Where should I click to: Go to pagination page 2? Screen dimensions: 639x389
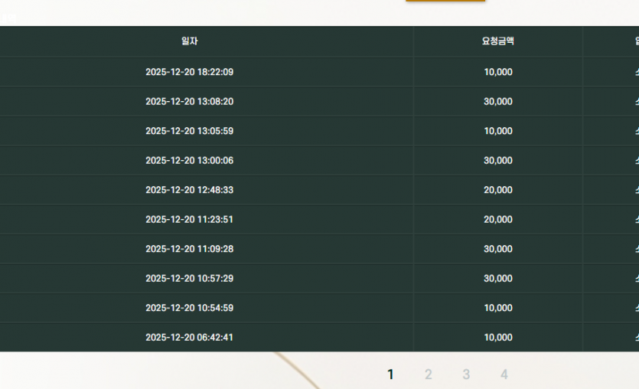pyautogui.click(x=429, y=374)
